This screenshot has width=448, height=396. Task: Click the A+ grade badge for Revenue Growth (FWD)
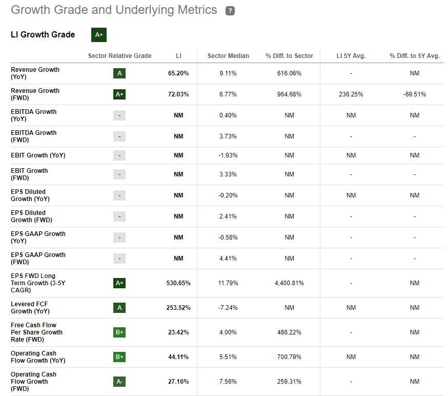[x=119, y=94]
